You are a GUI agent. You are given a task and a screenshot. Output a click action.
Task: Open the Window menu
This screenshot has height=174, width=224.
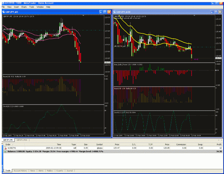tap(40, 7)
